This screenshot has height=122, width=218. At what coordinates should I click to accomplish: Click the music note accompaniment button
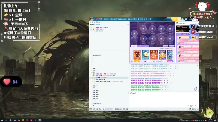tap(118, 109)
